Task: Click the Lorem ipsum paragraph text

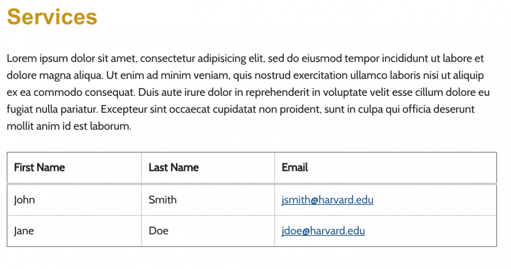Action: [248, 92]
